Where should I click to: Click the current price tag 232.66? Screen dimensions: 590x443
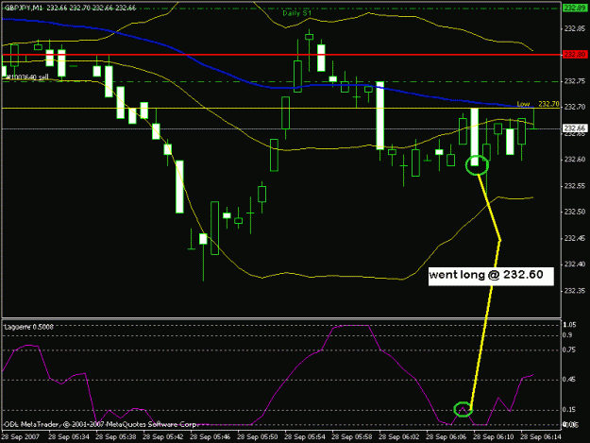[574, 128]
